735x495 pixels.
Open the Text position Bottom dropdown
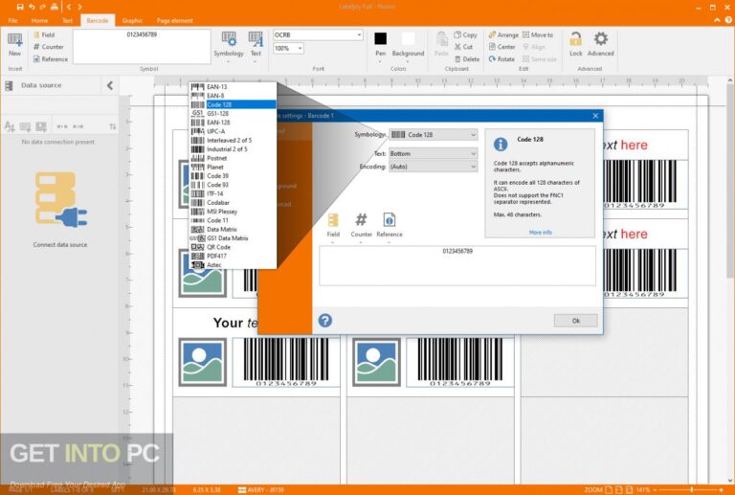coord(434,154)
